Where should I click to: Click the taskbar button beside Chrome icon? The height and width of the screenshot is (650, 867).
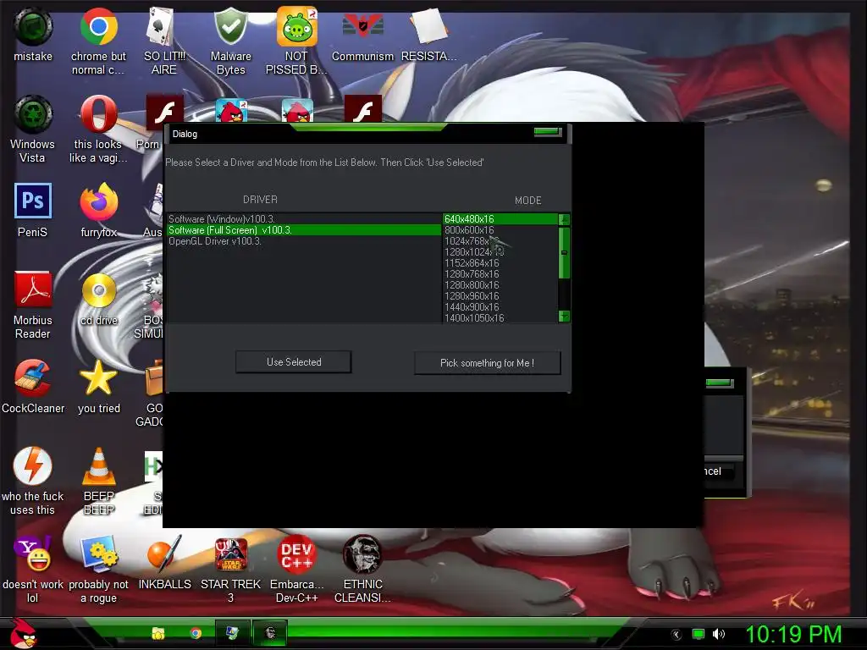[x=232, y=633]
